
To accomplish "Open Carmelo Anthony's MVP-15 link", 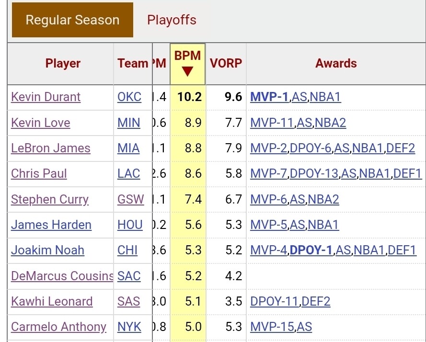I will [272, 327].
